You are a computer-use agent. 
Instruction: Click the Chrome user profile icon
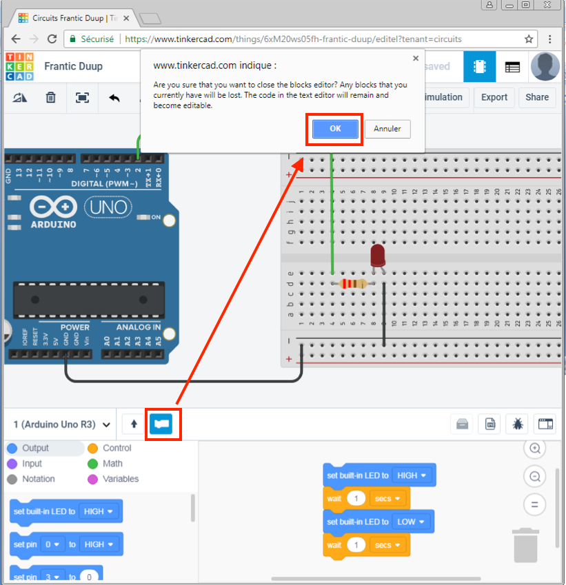[x=489, y=4]
